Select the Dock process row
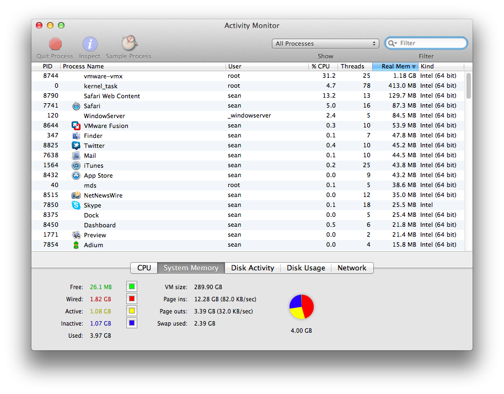 coord(248,215)
